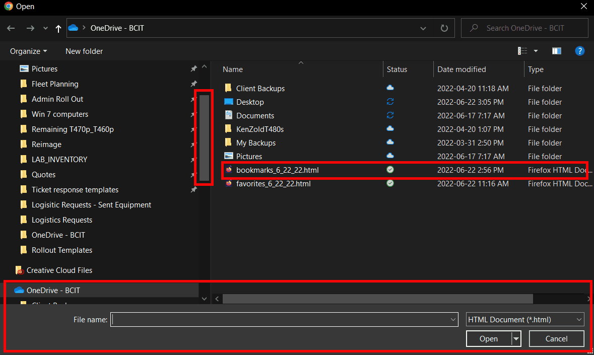594x355 pixels.
Task: Expand the file type HTML Document dropdown
Action: coord(525,319)
